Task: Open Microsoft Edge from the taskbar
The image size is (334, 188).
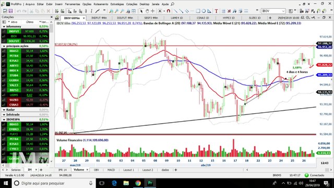Action: 114,183
